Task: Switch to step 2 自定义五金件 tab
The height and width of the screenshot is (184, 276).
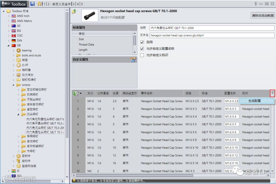Action: pyautogui.click(x=60, y=4)
